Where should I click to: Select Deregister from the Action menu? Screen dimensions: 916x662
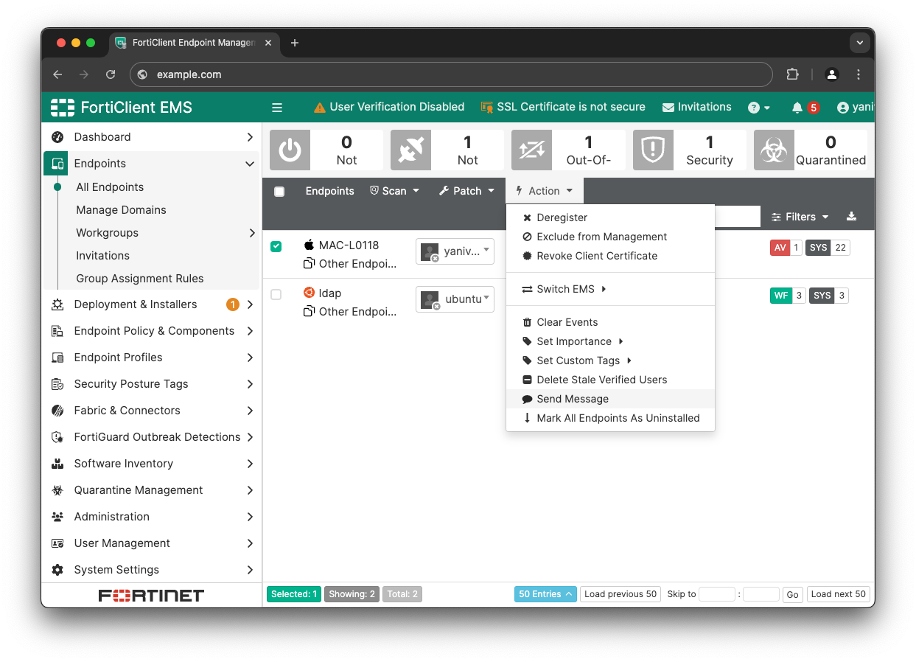tap(562, 217)
